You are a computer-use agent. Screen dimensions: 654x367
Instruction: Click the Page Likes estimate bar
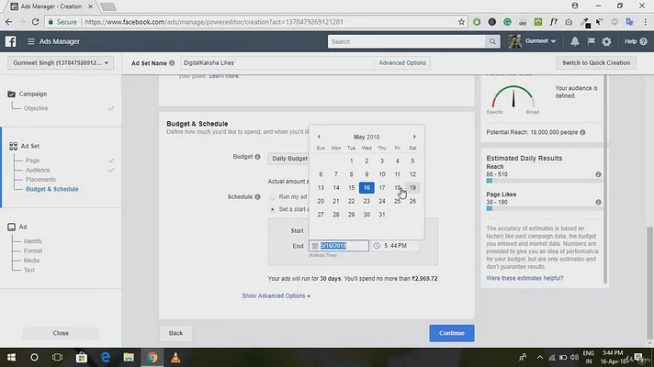pos(544,208)
